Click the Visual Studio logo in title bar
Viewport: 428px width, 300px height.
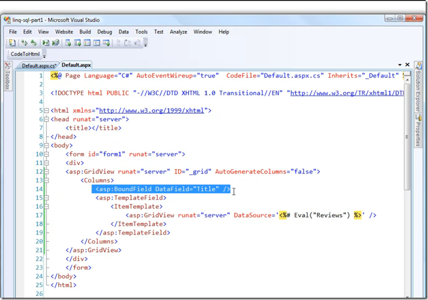coord(7,20)
